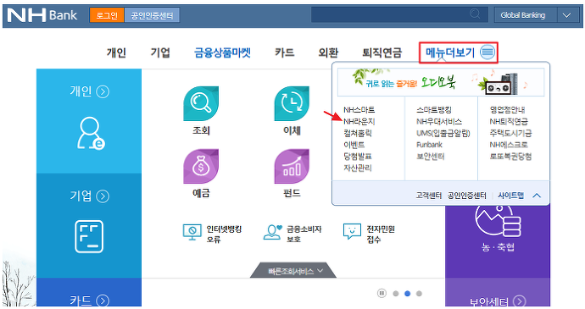Open 스마트뱅킹 link in dropdown

tap(434, 110)
